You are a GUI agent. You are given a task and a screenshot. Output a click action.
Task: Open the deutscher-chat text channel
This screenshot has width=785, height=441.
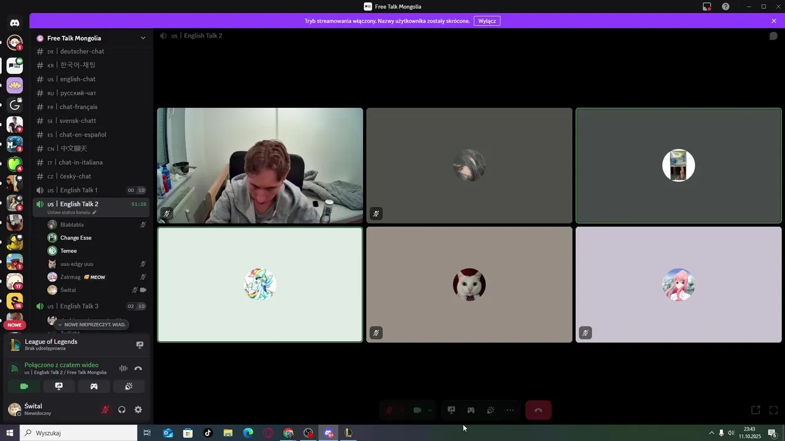click(92, 51)
